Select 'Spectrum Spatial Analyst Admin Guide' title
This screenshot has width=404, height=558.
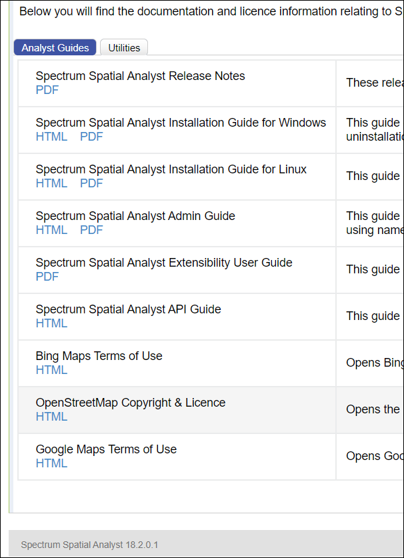click(x=135, y=216)
